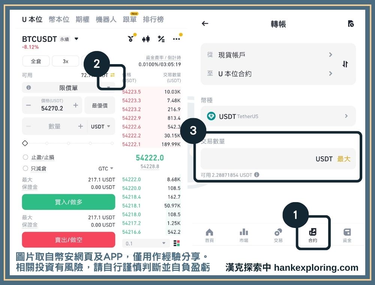The image size is (375, 285).
Task: Open the candlestick chart icon
Action: point(146,39)
